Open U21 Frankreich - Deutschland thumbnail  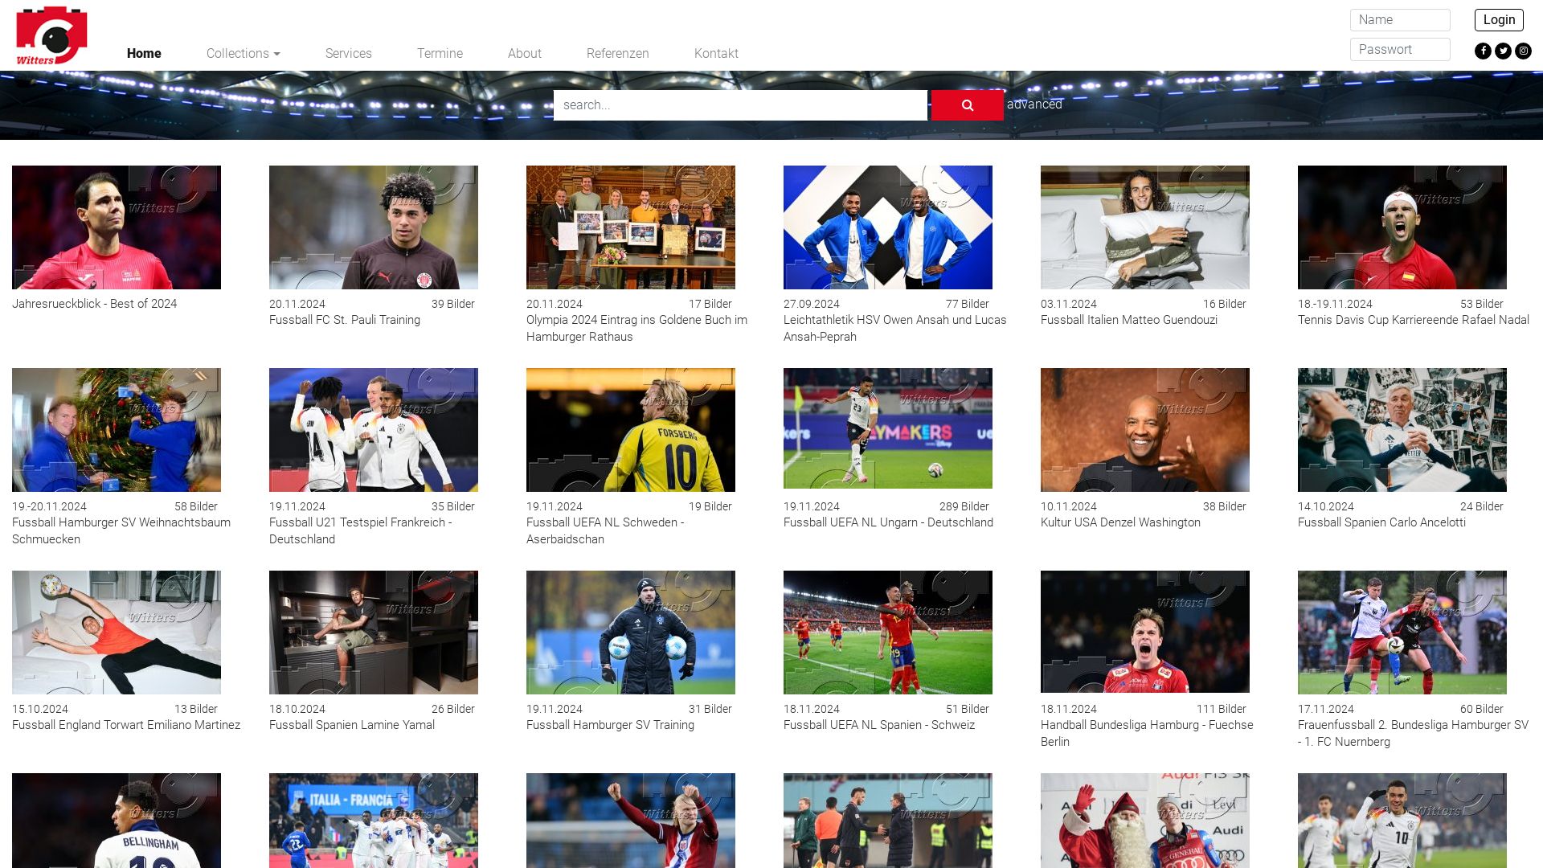click(374, 430)
